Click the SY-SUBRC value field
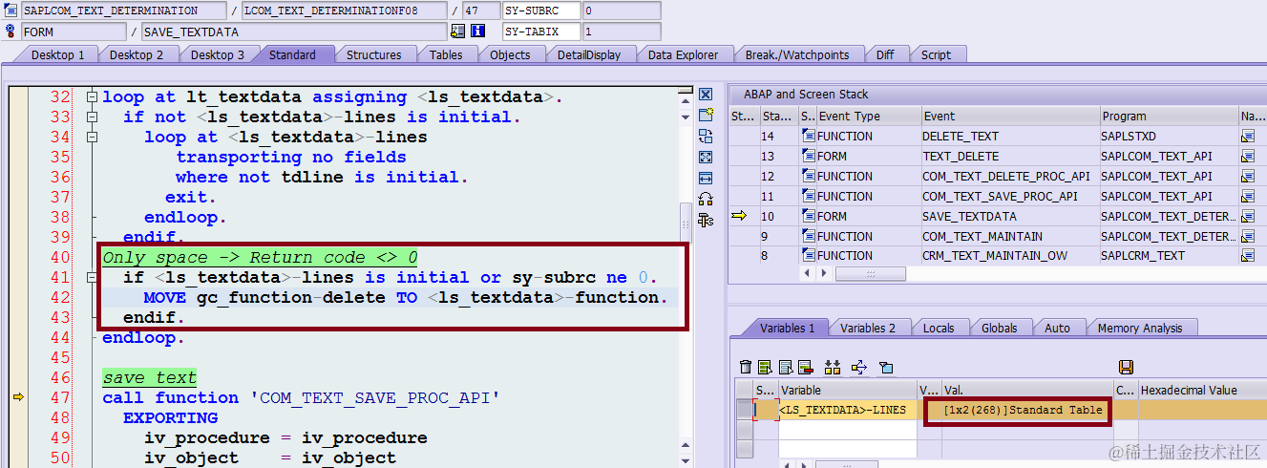Image resolution: width=1267 pixels, height=468 pixels. [x=622, y=11]
